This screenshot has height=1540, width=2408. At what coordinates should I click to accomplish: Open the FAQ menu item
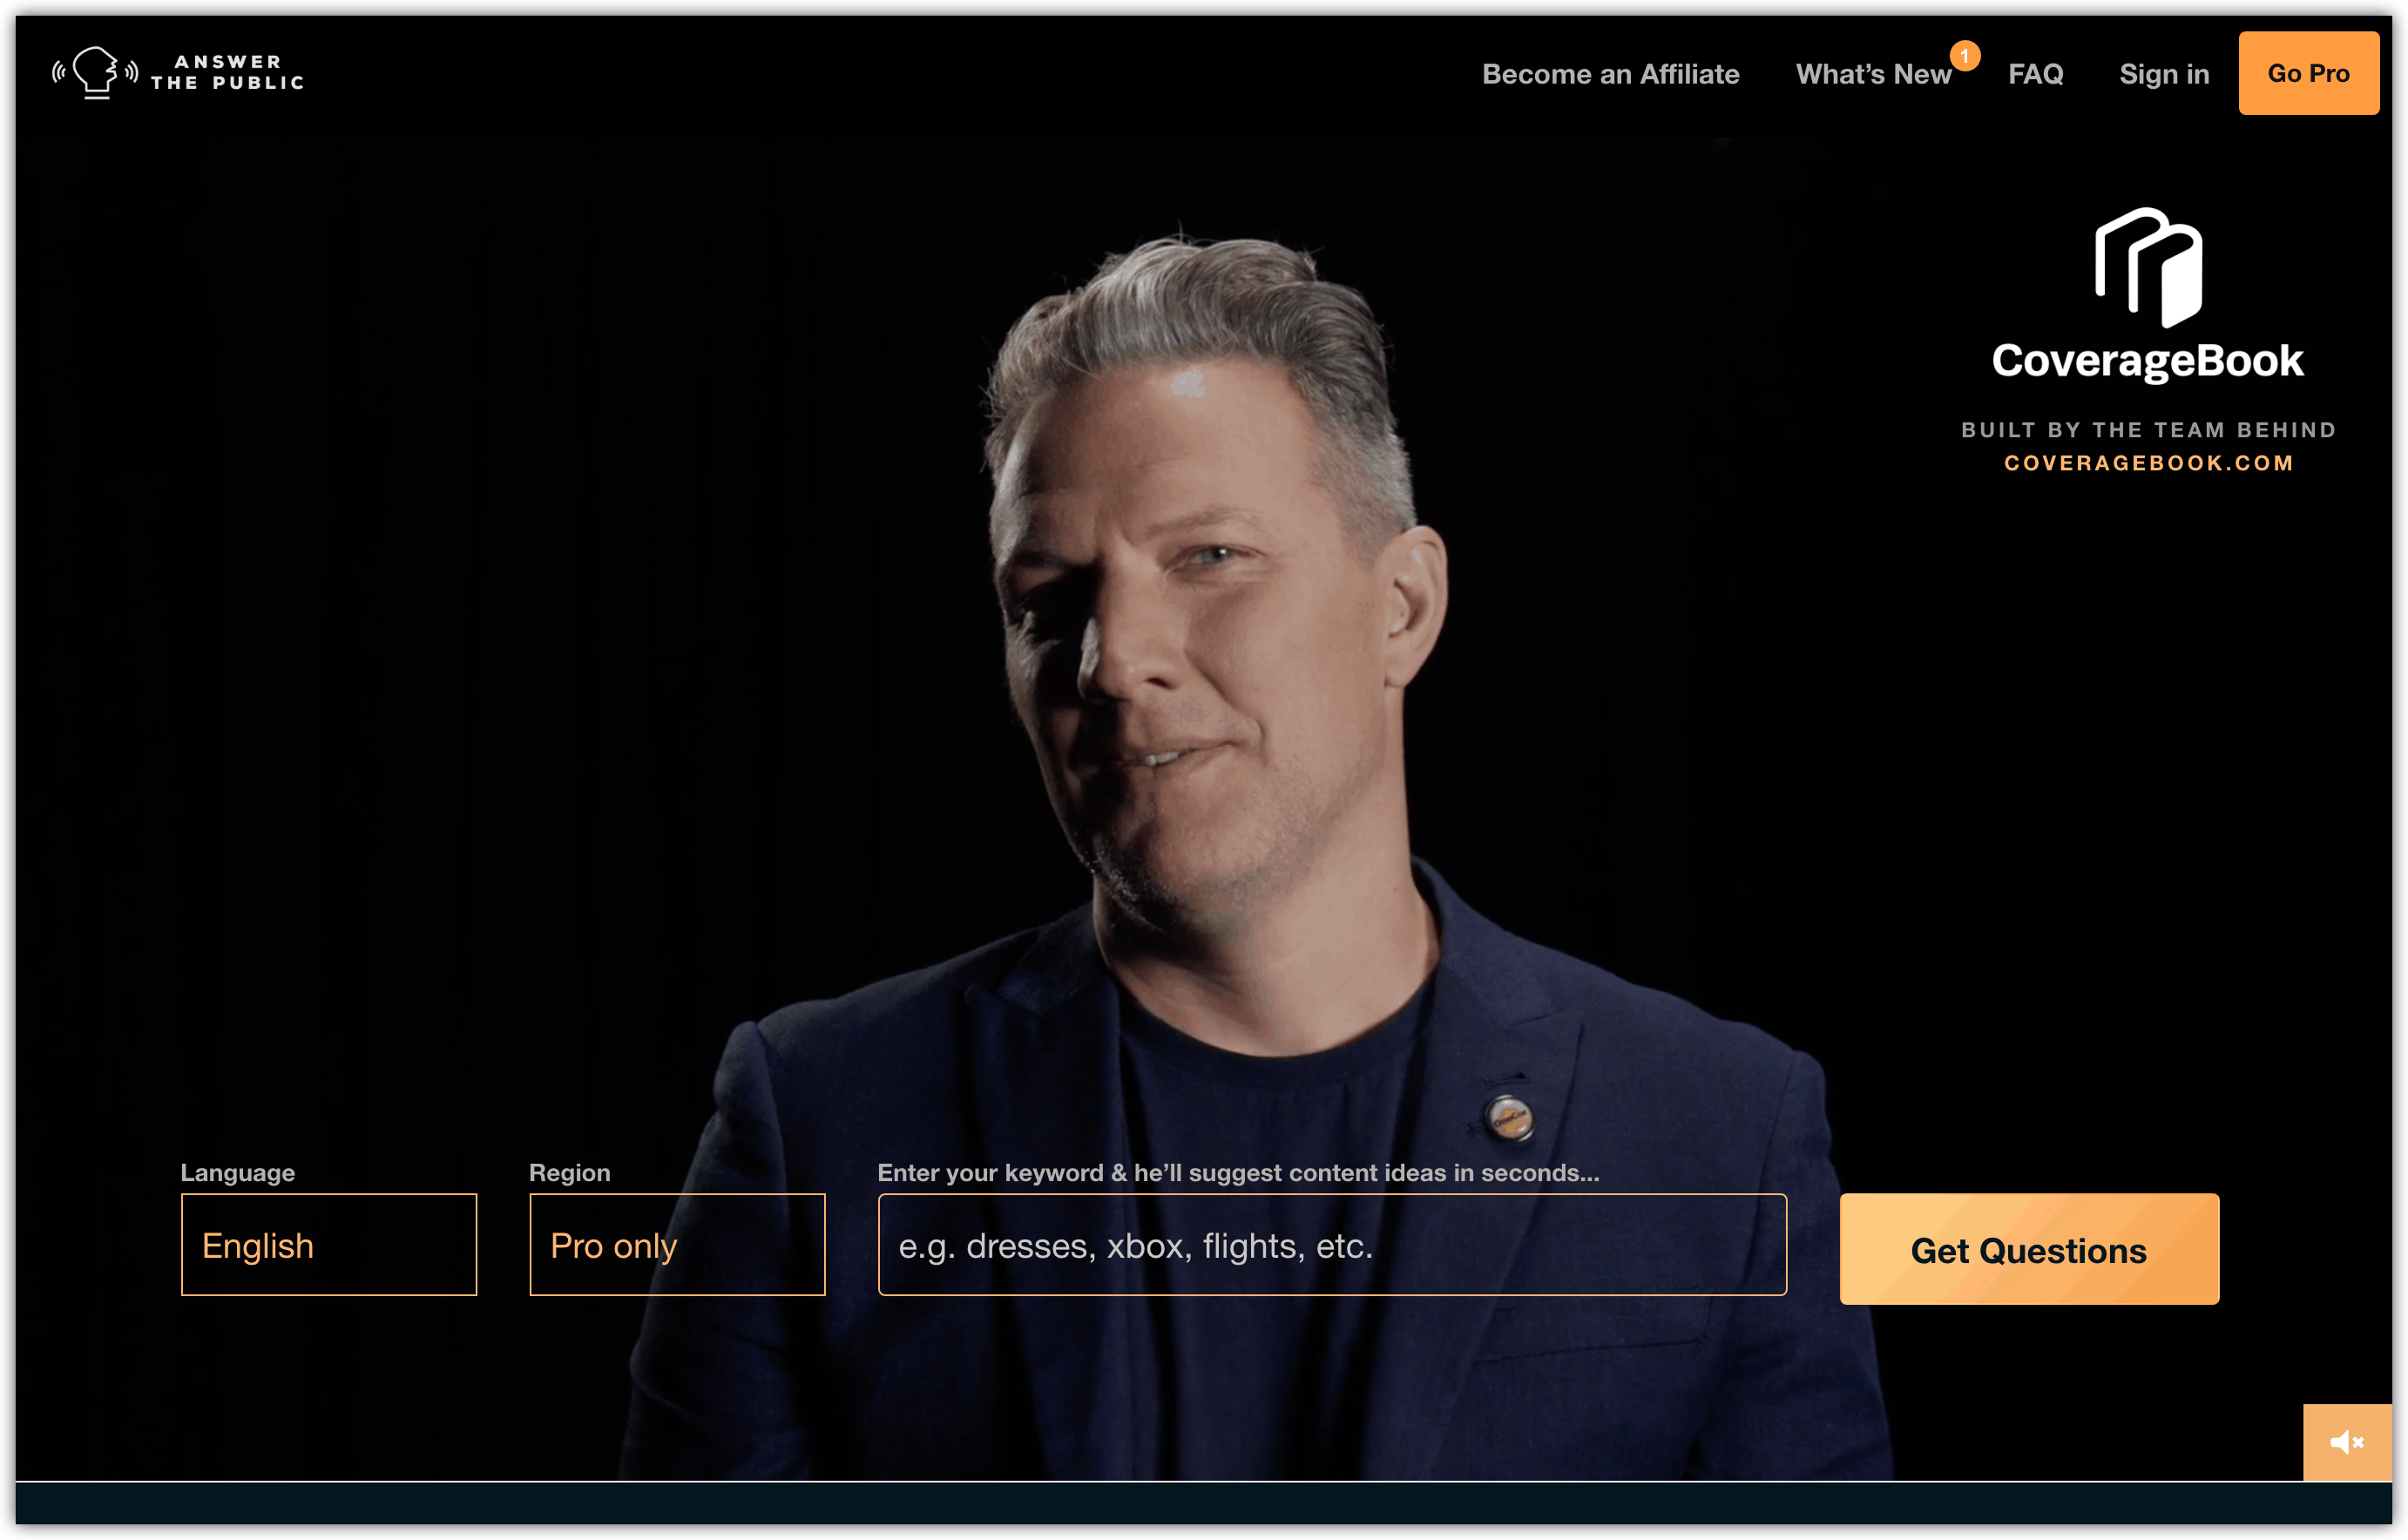(x=2035, y=74)
